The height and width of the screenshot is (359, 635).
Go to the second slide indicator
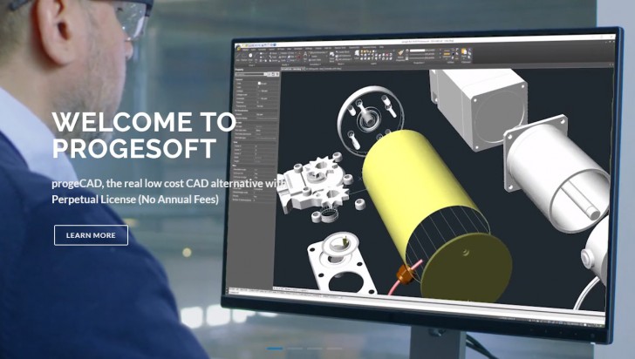pos(295,349)
